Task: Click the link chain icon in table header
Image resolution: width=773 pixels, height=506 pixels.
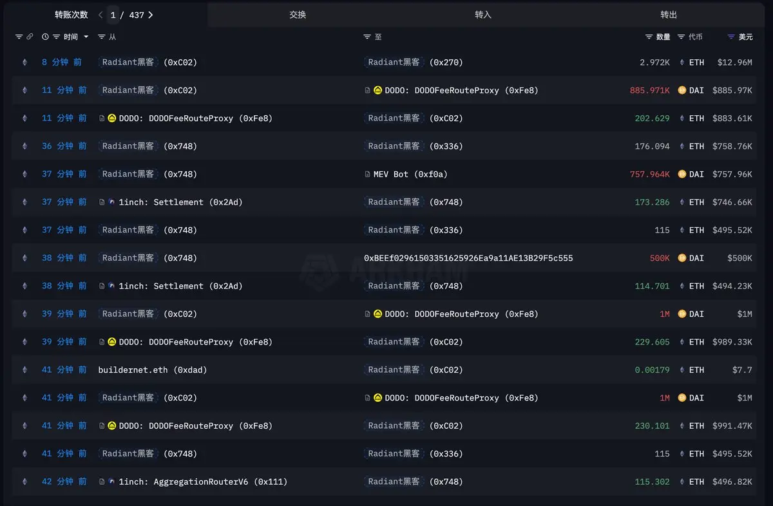Action: click(x=30, y=37)
